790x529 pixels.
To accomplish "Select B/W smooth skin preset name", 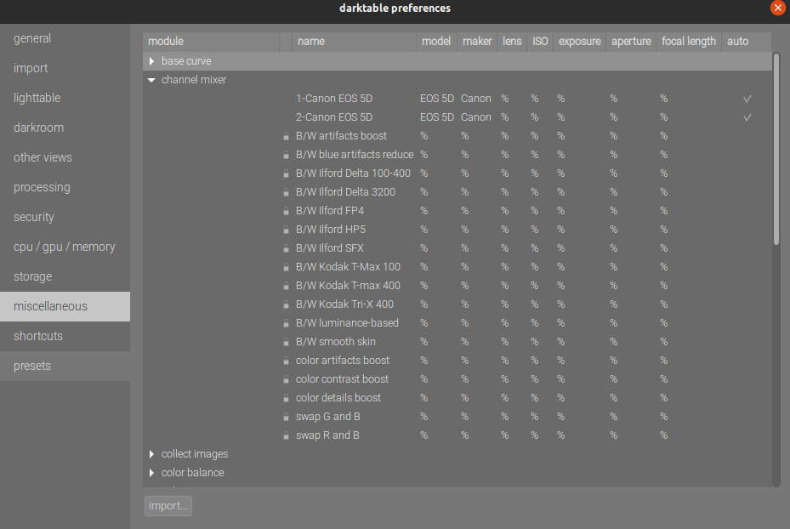I will pyautogui.click(x=336, y=342).
